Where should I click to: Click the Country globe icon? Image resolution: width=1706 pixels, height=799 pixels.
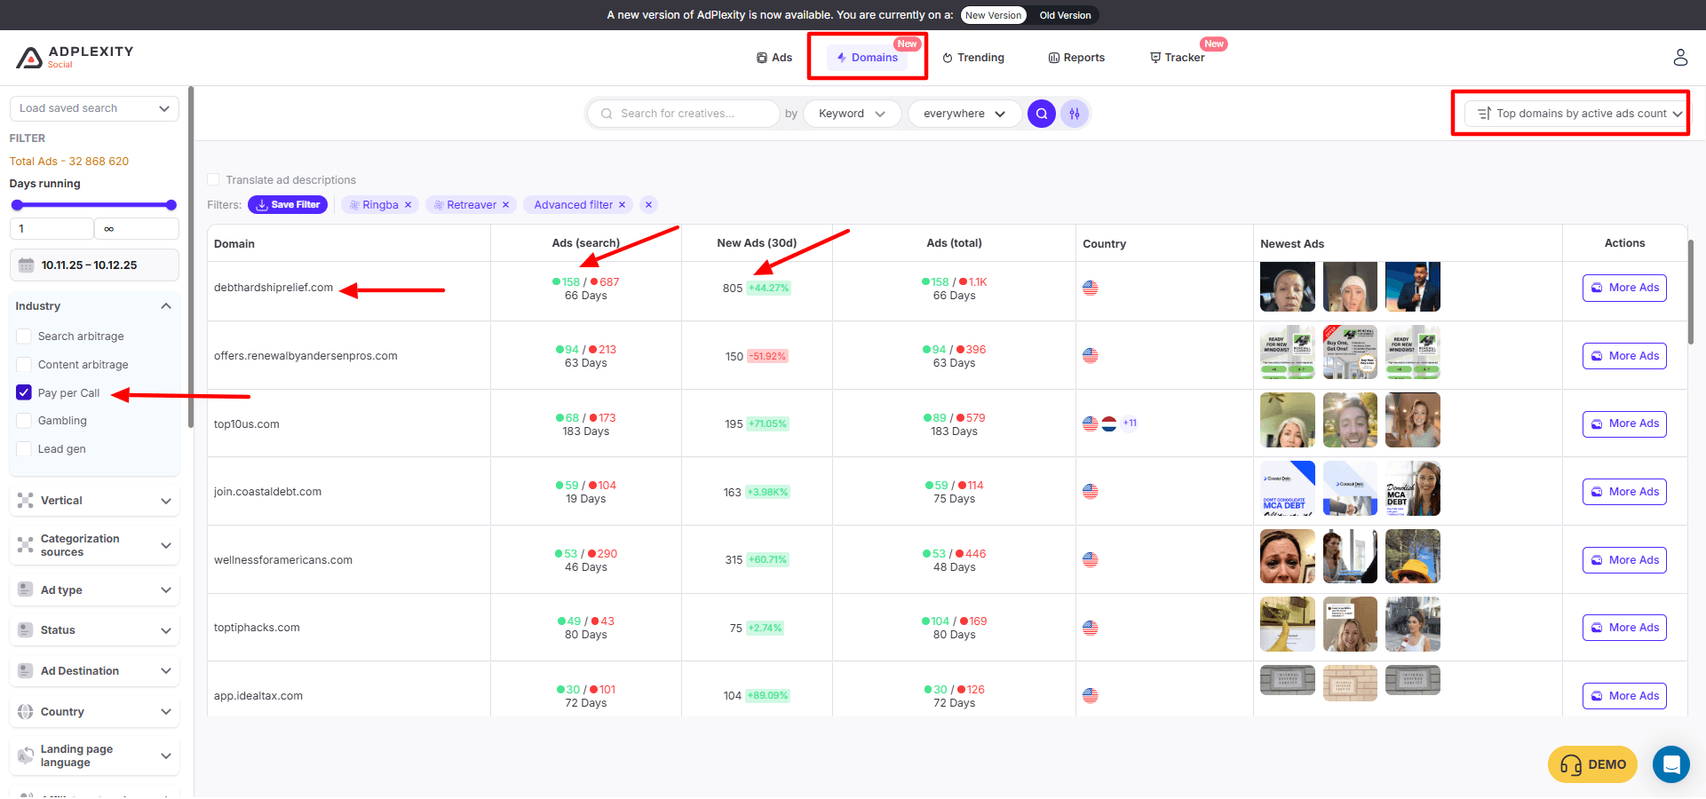pyautogui.click(x=26, y=712)
